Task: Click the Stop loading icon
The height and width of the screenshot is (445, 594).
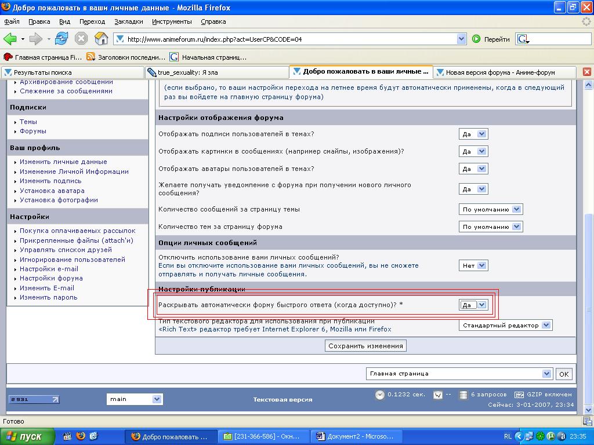Action: pos(81,39)
